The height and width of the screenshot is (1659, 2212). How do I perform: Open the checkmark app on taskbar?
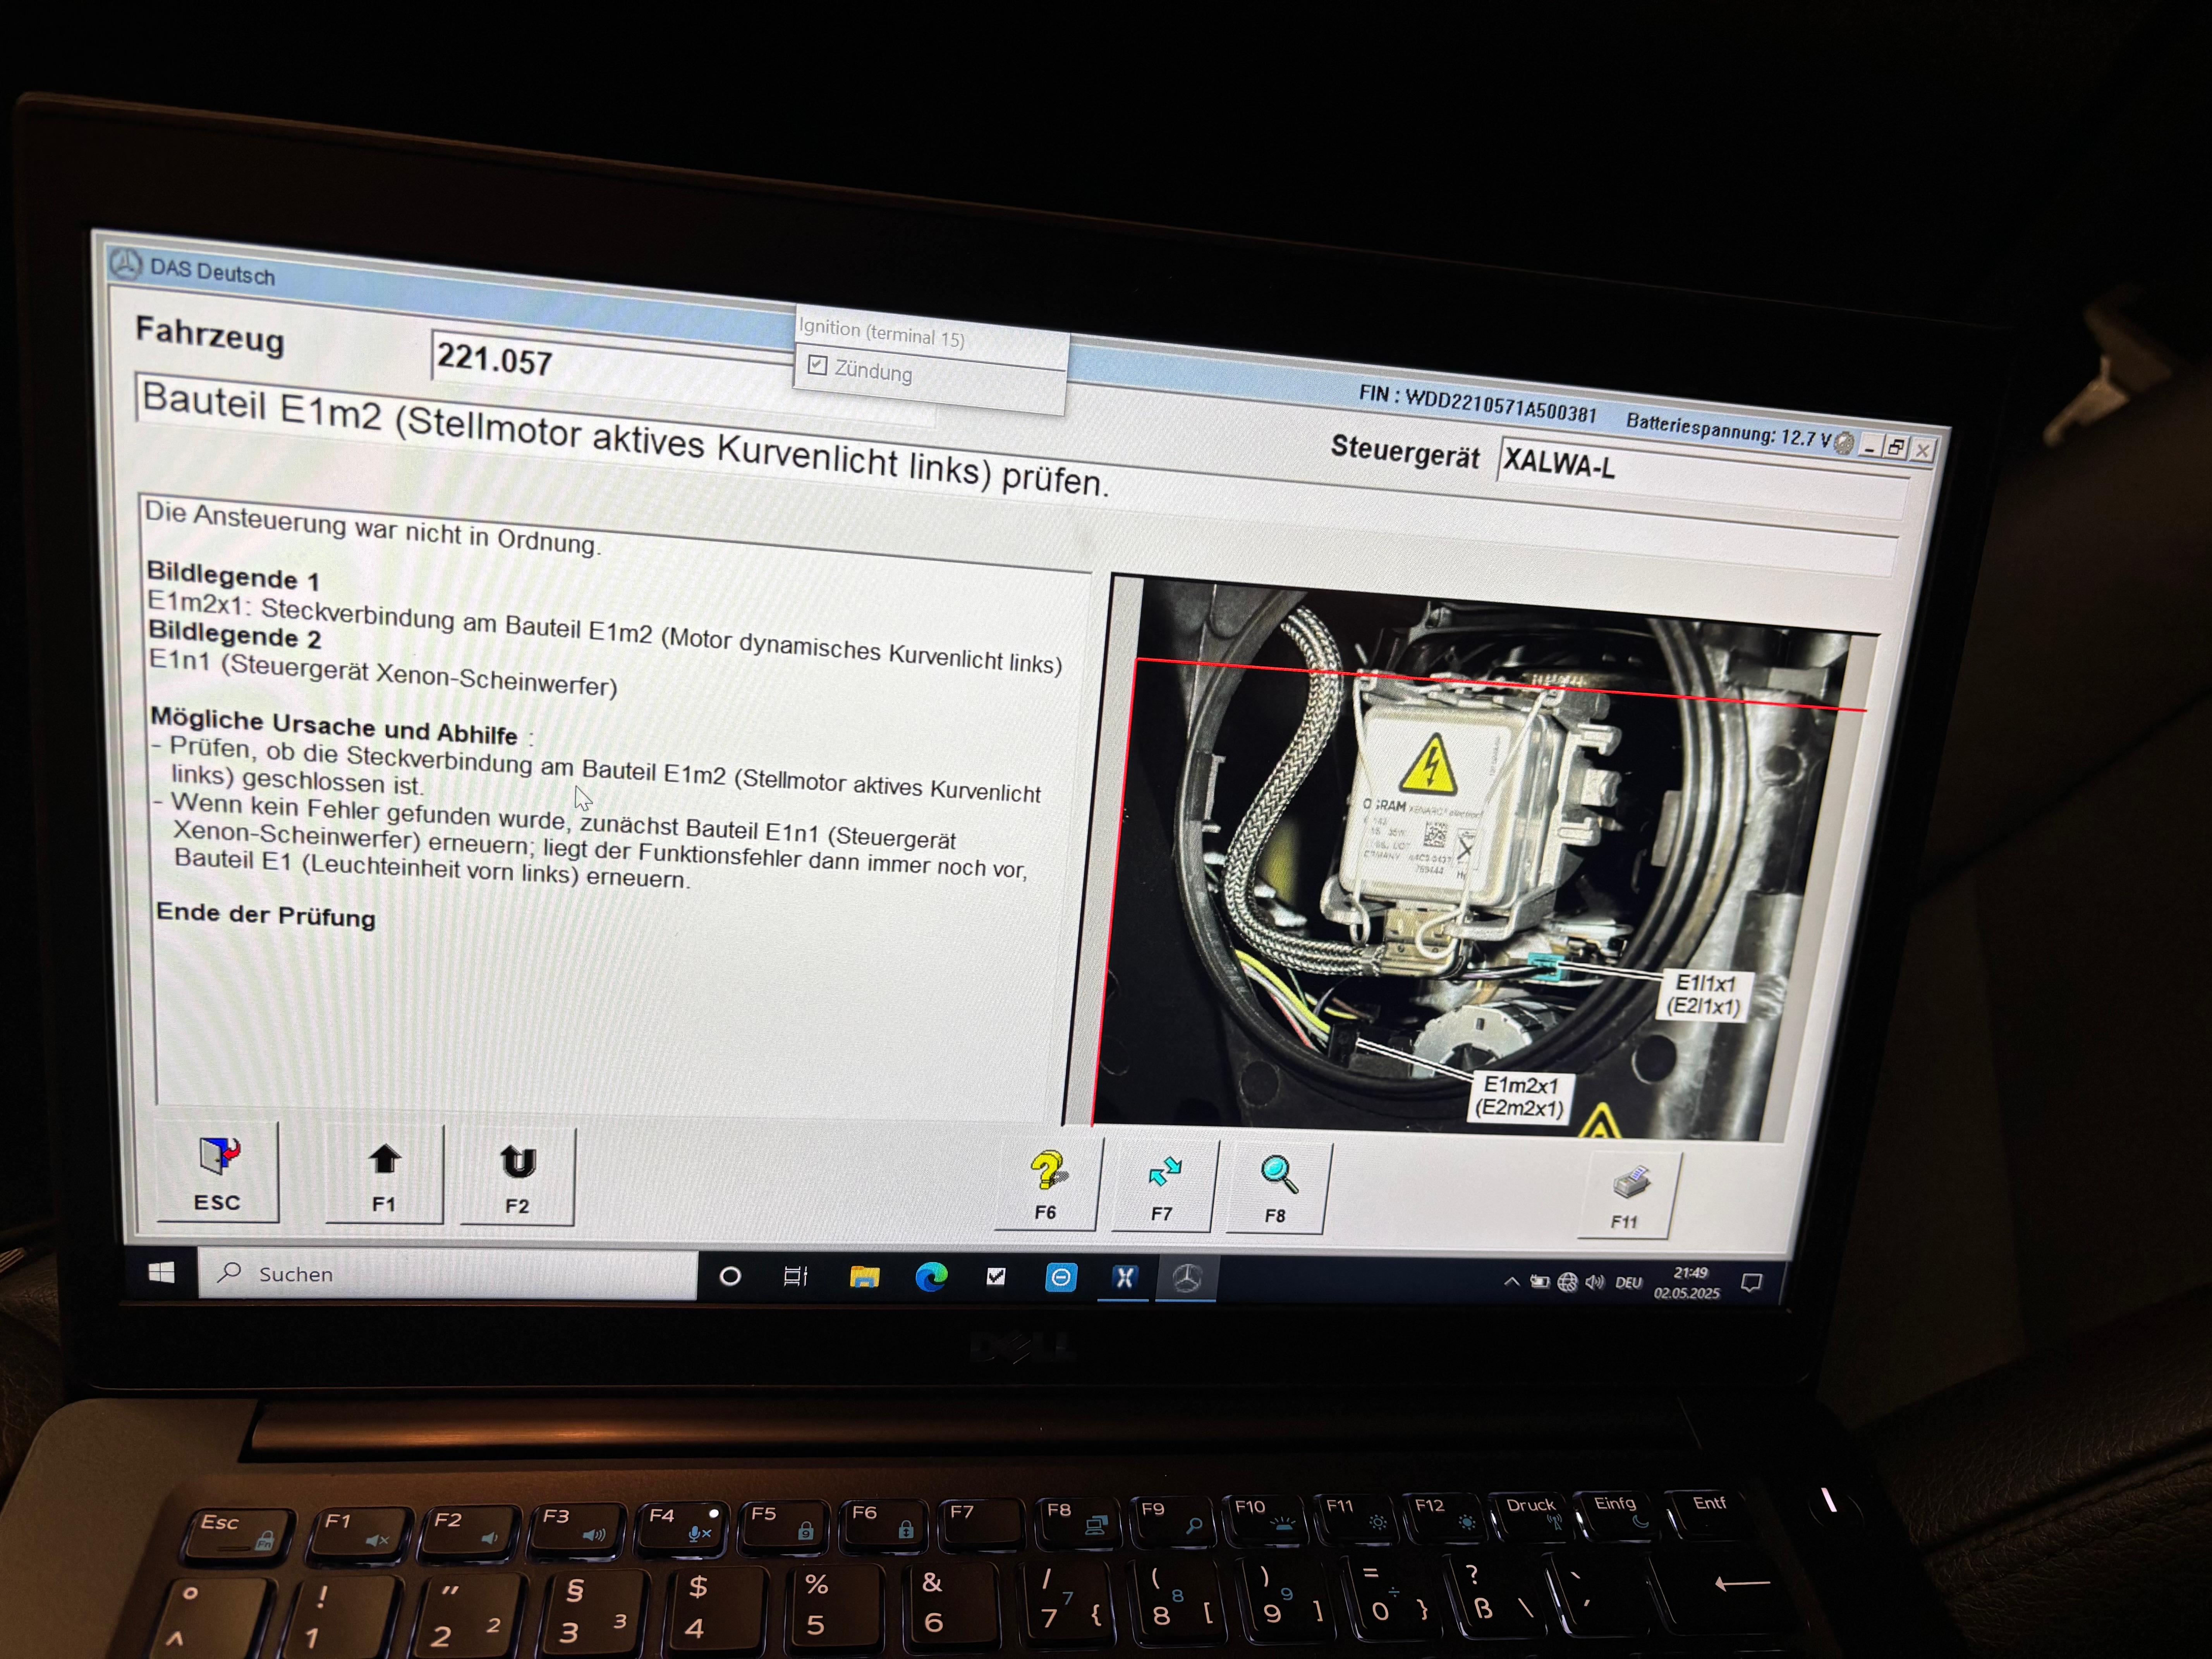click(x=996, y=1277)
